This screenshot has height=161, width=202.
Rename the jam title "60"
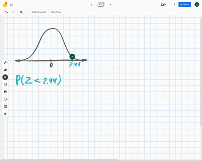click(12, 5)
